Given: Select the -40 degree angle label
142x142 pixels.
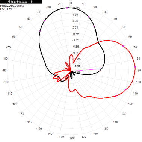Looking at the screenshot, I should tap(28, 19).
